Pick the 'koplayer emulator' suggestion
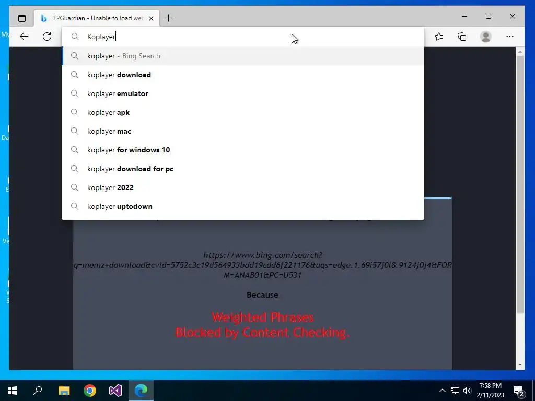This screenshot has width=535, height=401. tap(243, 93)
